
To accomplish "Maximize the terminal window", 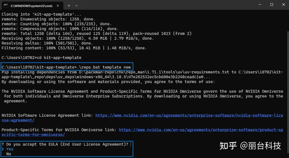I will [272, 5].
